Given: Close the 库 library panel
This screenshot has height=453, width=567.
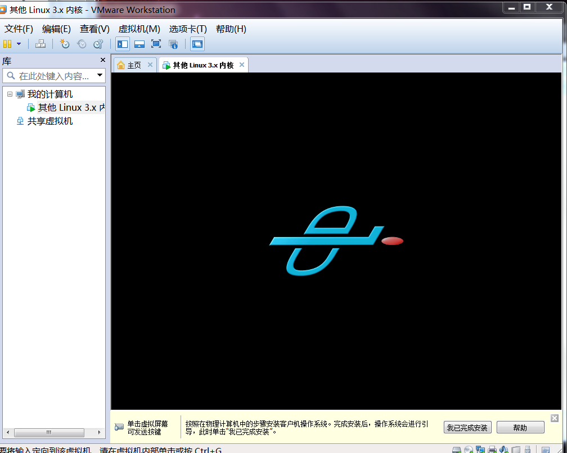Looking at the screenshot, I should point(103,60).
